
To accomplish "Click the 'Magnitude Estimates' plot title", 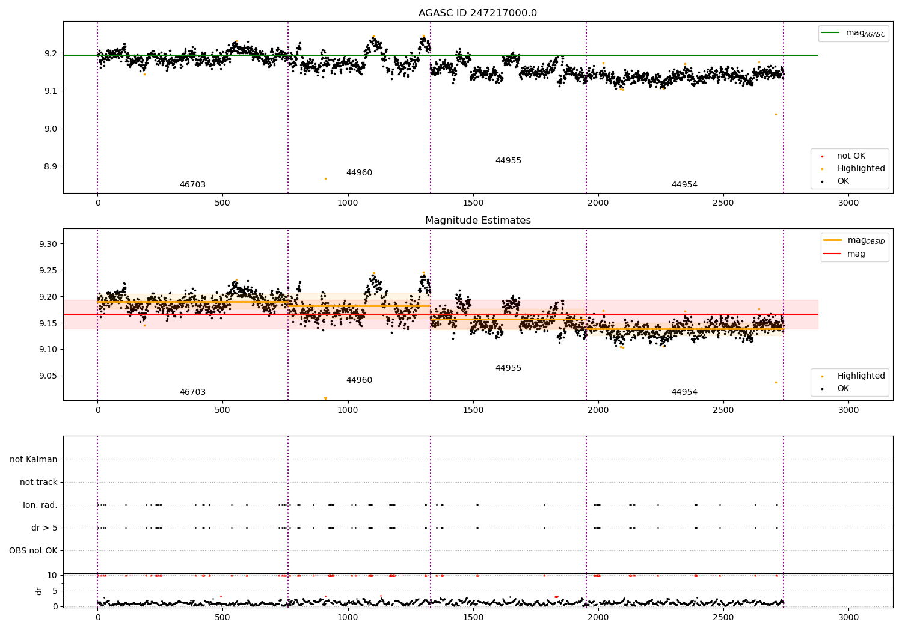I will [477, 221].
